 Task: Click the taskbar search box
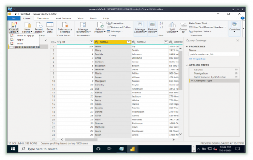(x=56, y=149)
